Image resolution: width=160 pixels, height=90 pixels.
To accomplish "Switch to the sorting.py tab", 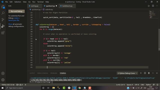I will pyautogui.click(x=34, y=6).
